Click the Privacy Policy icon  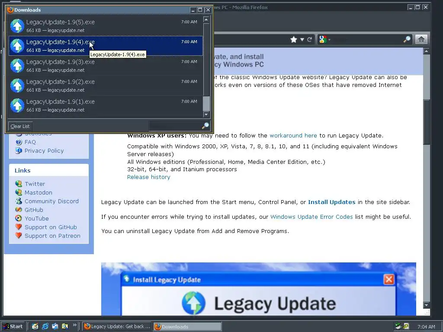[x=19, y=150]
